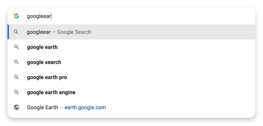Click the blue selection indicator bar

tap(8, 32)
